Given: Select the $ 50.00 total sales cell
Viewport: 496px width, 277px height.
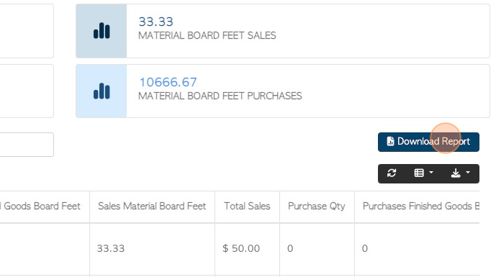Looking at the screenshot, I should coord(241,248).
